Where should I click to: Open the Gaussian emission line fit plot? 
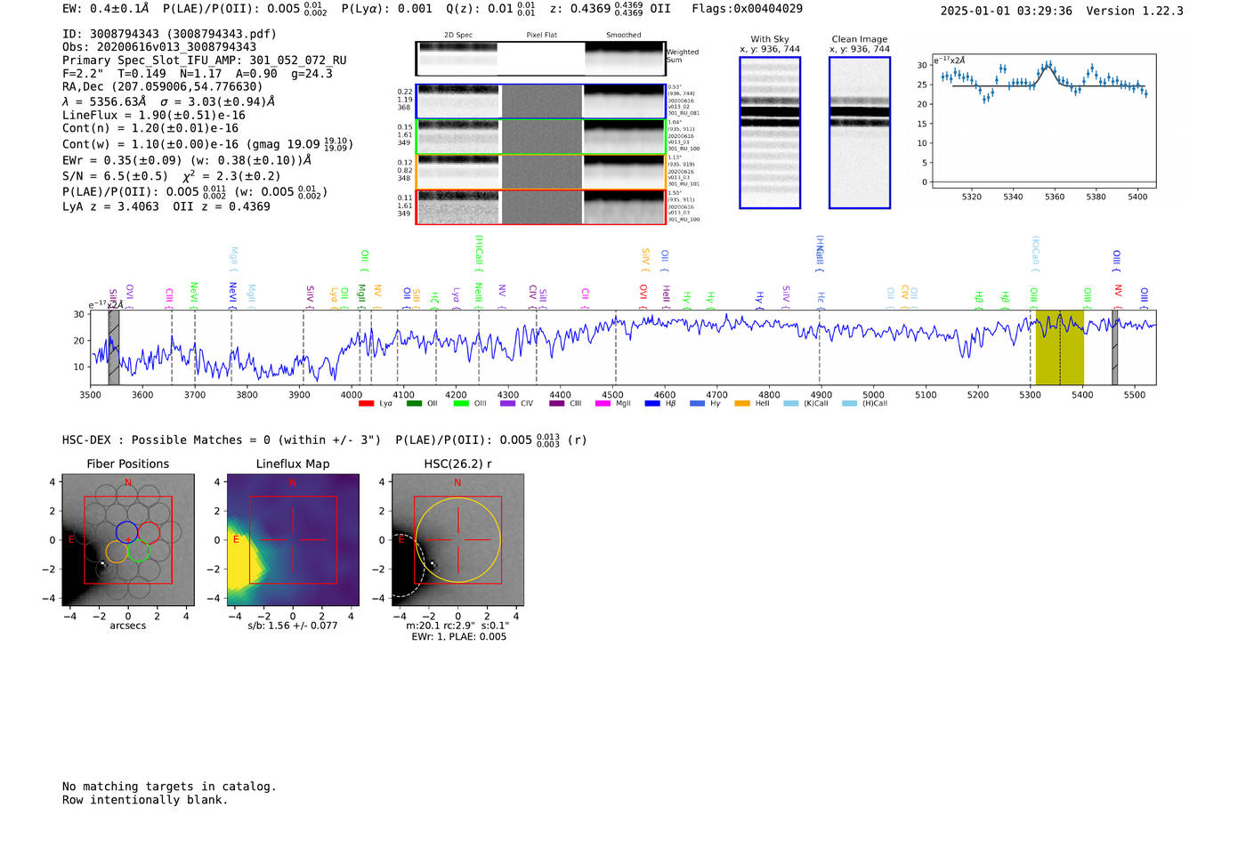[x=1043, y=122]
